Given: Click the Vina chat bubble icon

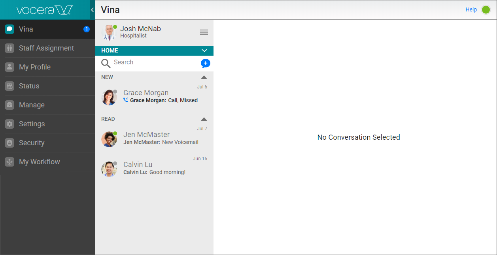Looking at the screenshot, I should [x=9, y=29].
